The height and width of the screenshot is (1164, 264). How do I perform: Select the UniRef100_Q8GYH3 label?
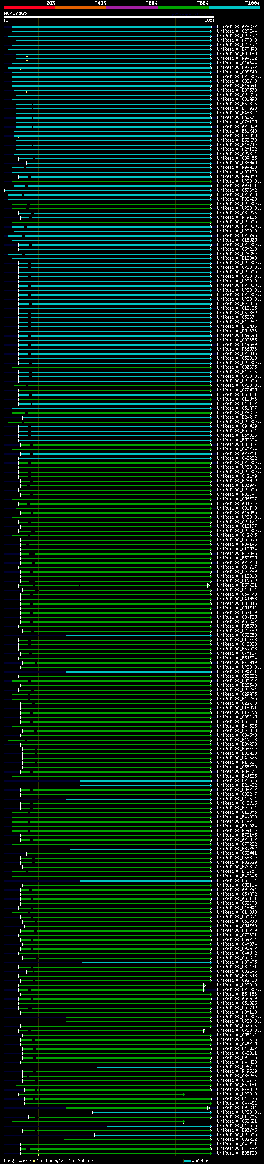[x=236, y=81]
